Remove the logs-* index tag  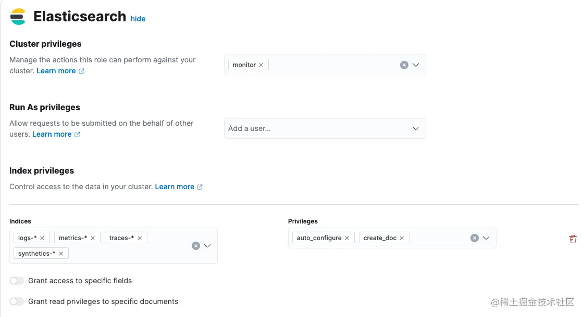point(42,238)
